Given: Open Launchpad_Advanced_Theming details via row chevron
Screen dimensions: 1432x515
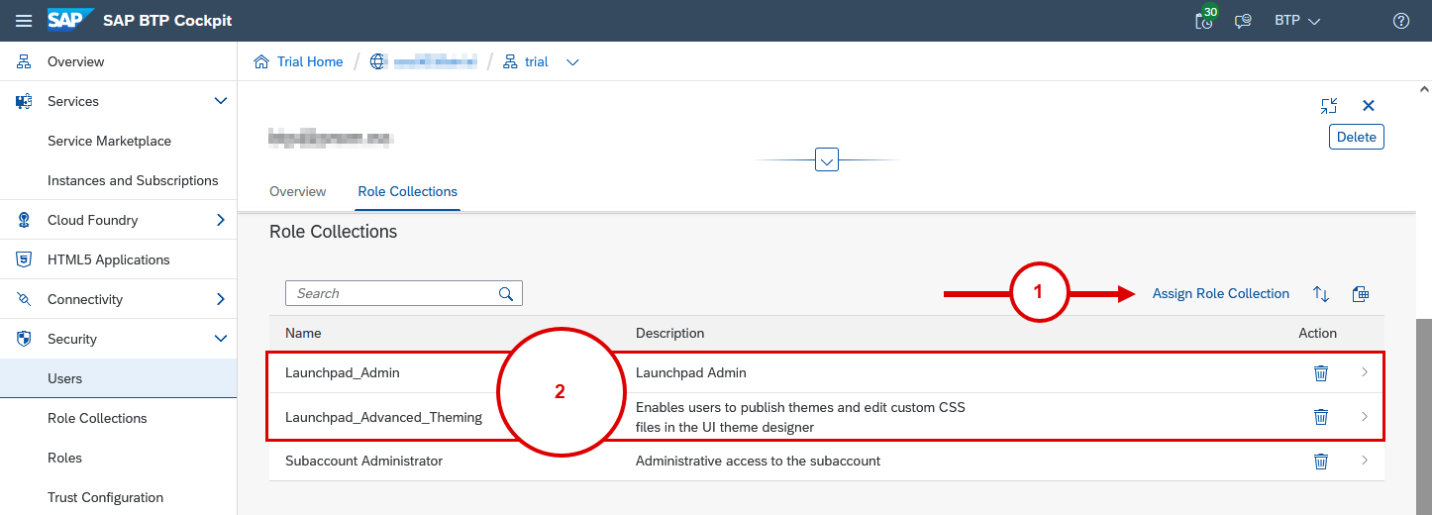Looking at the screenshot, I should click(1365, 417).
